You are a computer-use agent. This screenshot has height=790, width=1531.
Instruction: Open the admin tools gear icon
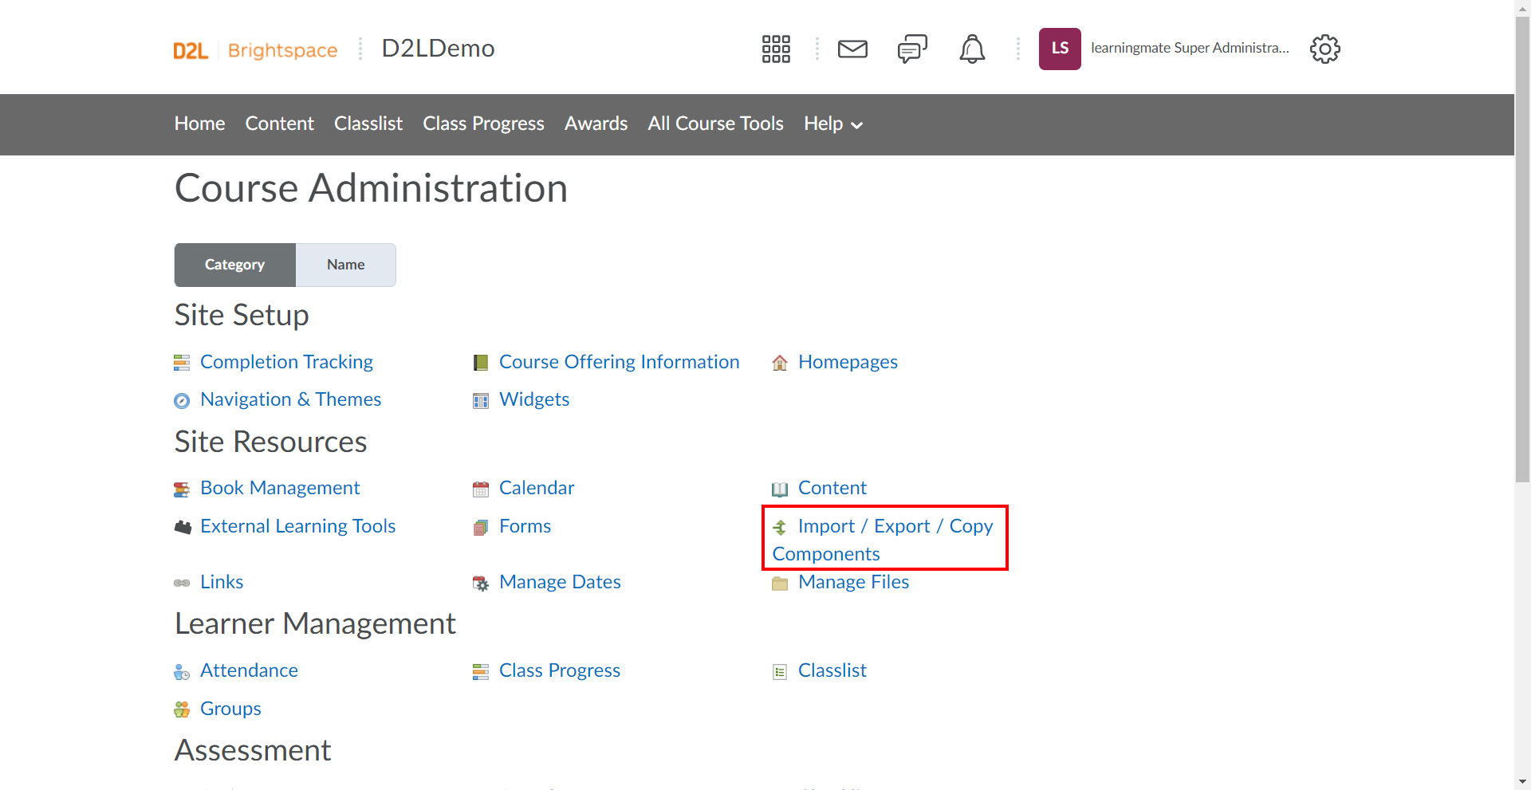click(1324, 49)
